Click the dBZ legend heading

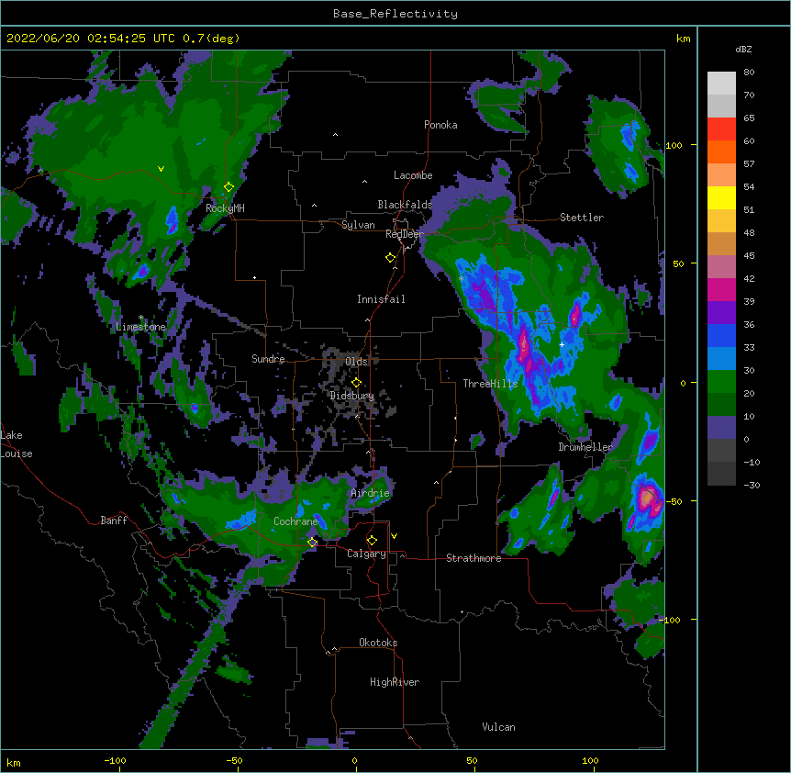pos(743,49)
